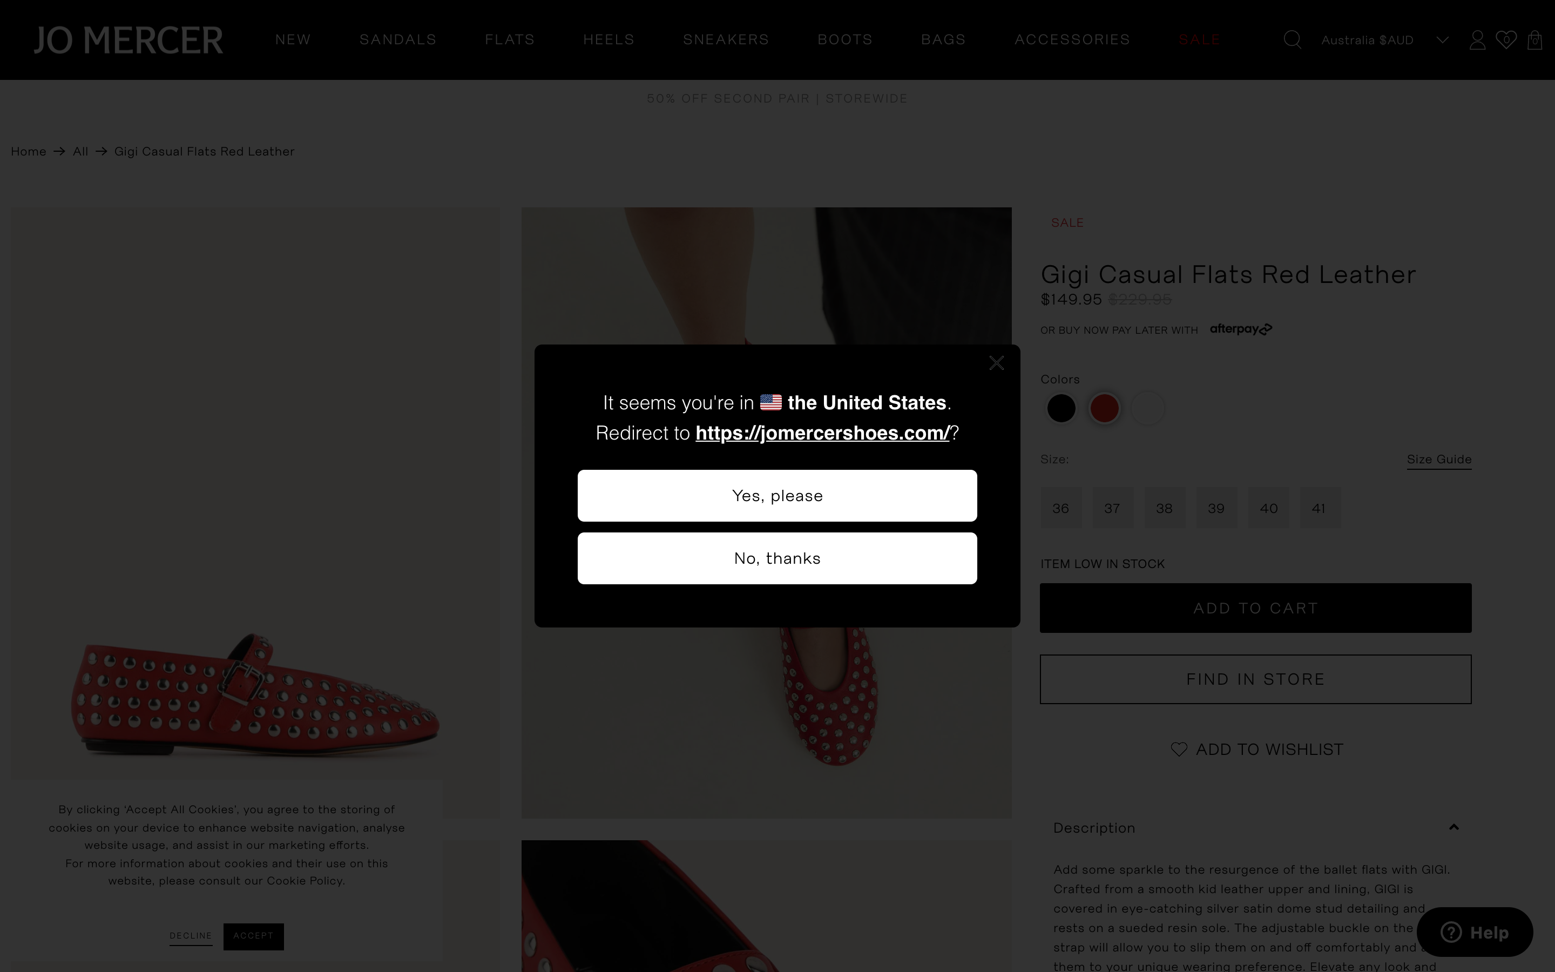Open the shopping bag icon
Image resolution: width=1555 pixels, height=972 pixels.
[1534, 40]
